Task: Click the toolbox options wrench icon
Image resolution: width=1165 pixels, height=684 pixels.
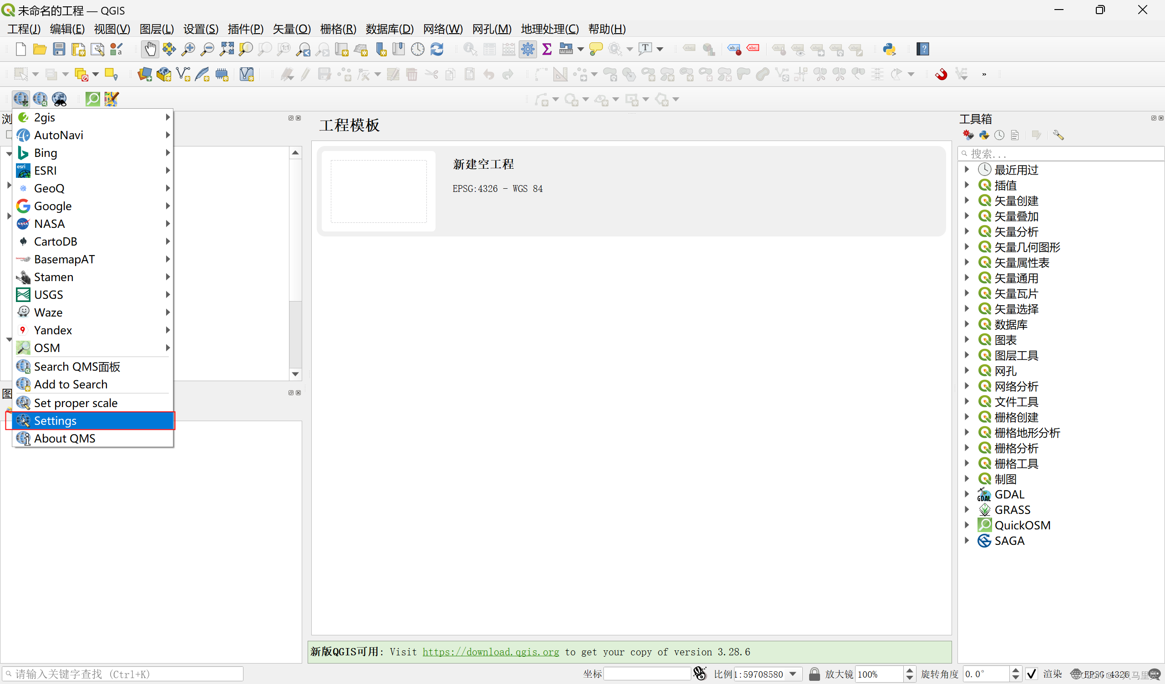Action: tap(1058, 135)
